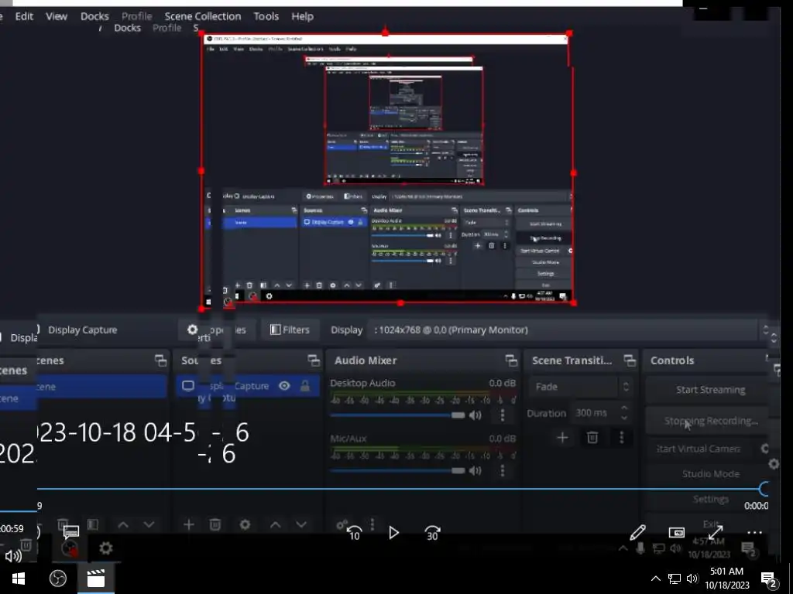The height and width of the screenshot is (594, 793).
Task: Open the Edit menu
Action: tap(24, 16)
